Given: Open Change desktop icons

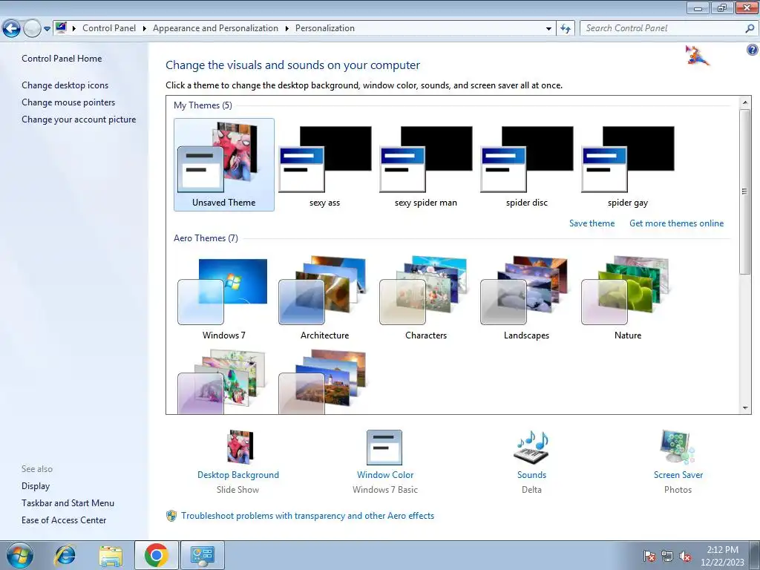Looking at the screenshot, I should pos(65,85).
